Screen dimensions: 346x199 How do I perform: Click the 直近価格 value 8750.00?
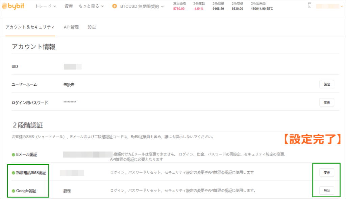179,9
